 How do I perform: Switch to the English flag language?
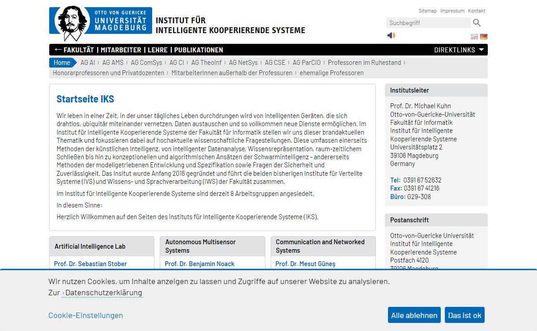[x=474, y=37]
